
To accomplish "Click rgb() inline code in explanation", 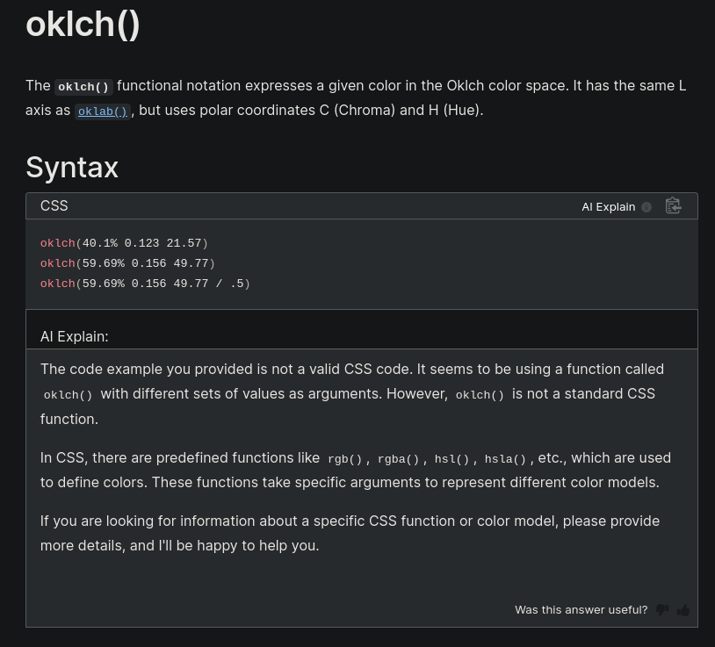I will (344, 459).
